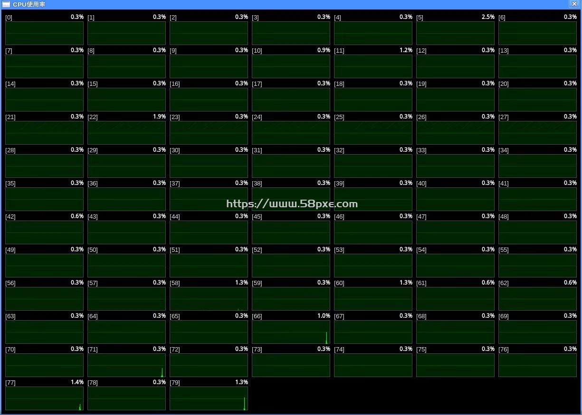Click the CPU使用率 title text
Viewport: 582px width, 415px height.
tap(29, 4)
